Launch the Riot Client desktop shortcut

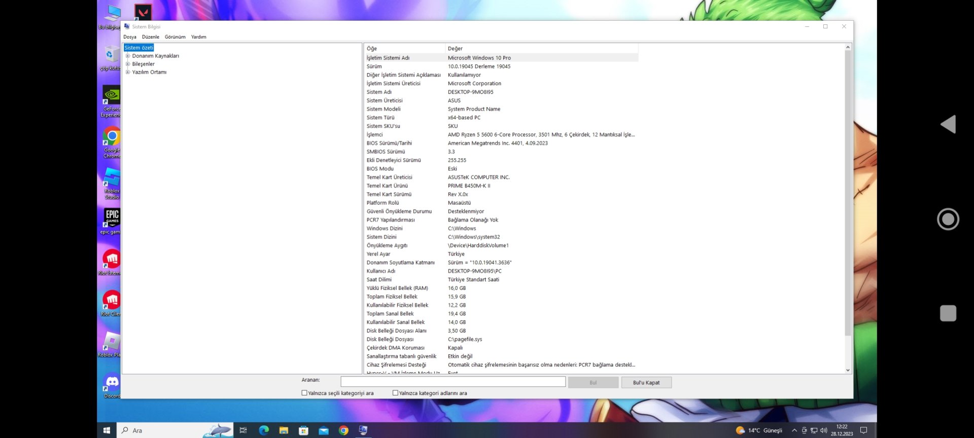pos(111,304)
